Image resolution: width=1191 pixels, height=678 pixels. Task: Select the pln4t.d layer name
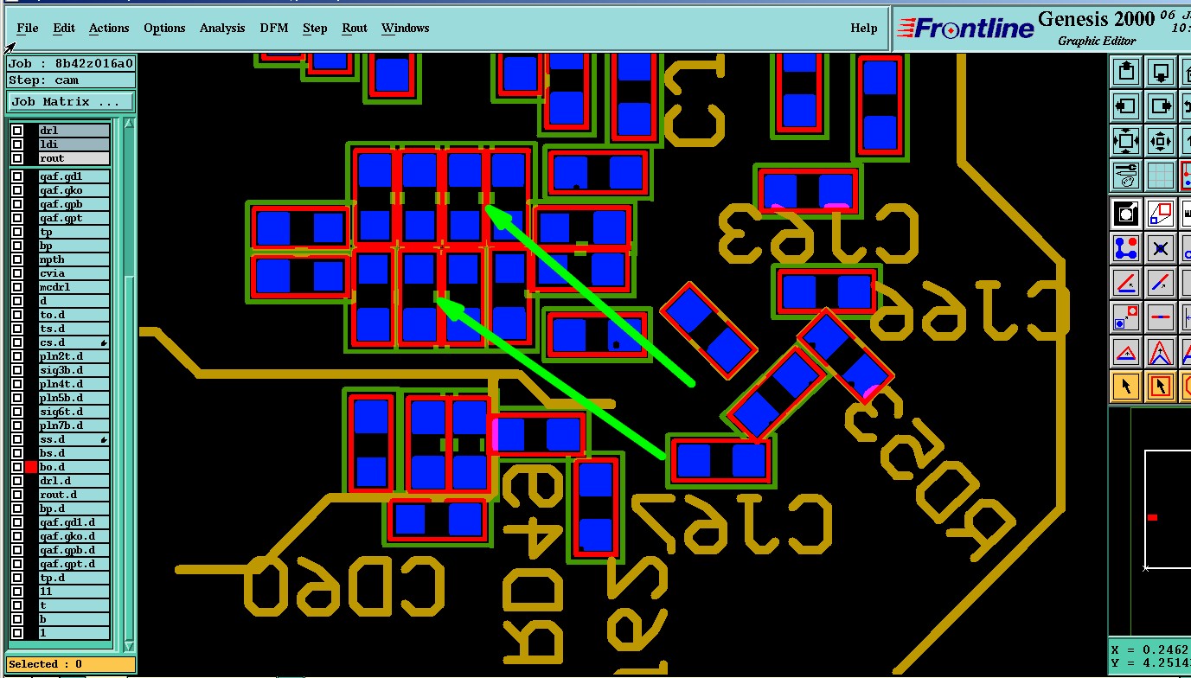(74, 384)
